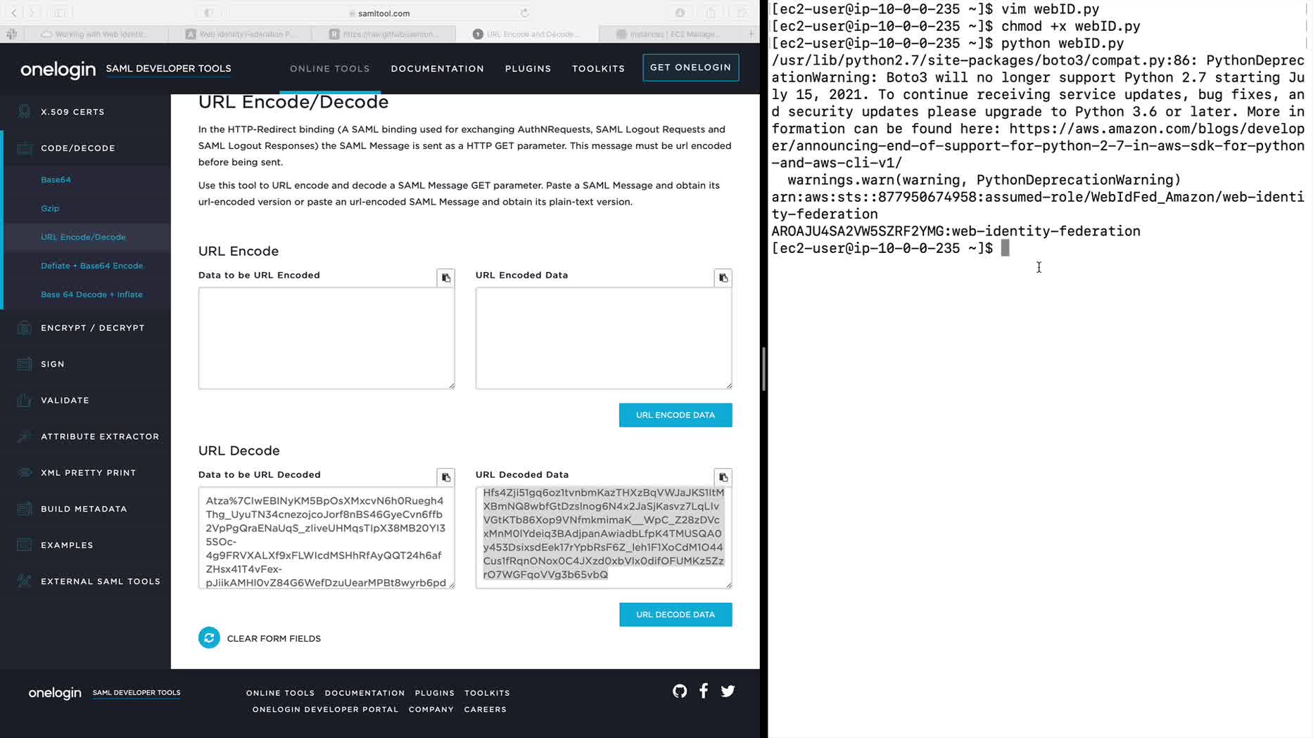The height and width of the screenshot is (738, 1313).
Task: Copy the URL Encoded Data field
Action: (x=723, y=278)
